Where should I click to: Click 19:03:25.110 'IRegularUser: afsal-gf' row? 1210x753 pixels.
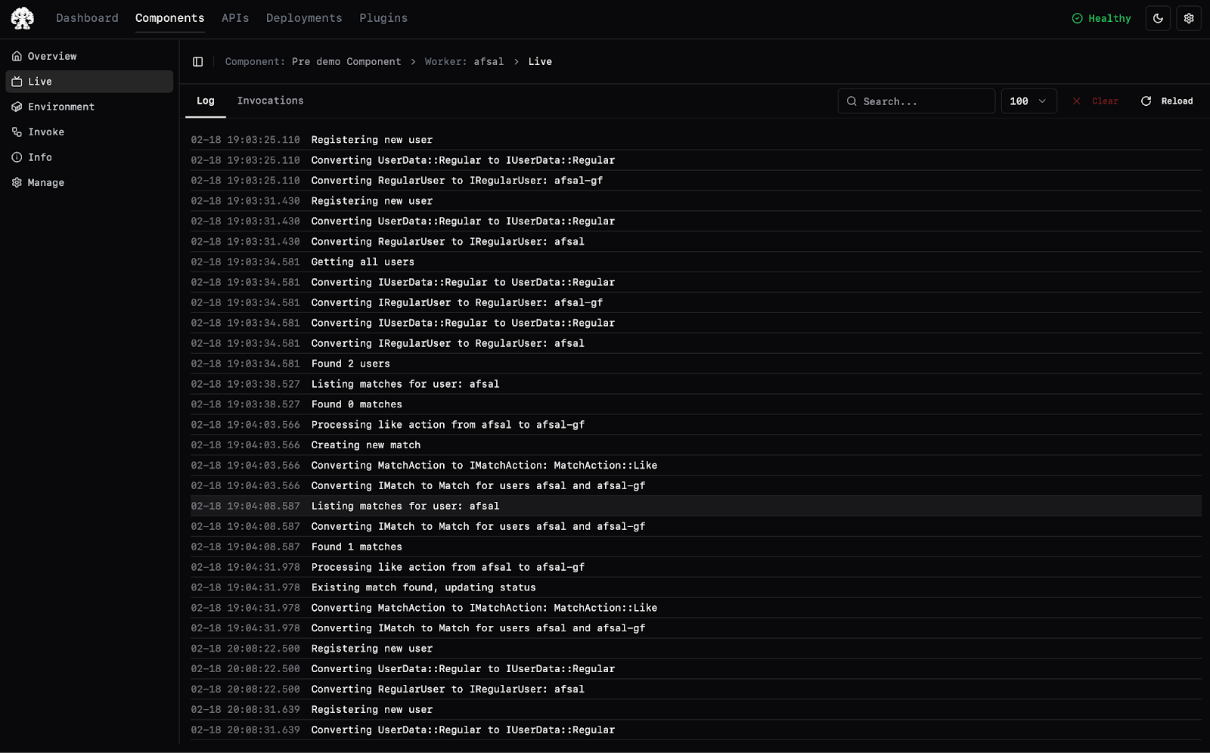pyautogui.click(x=696, y=181)
